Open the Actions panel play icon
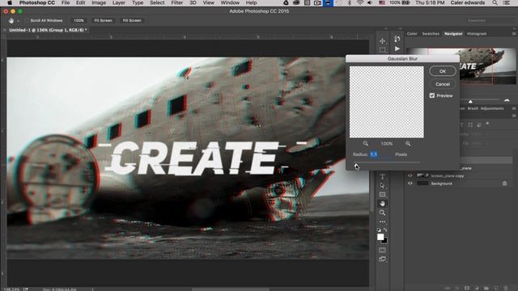Screen dimensions: 518x291 [x=397, y=48]
